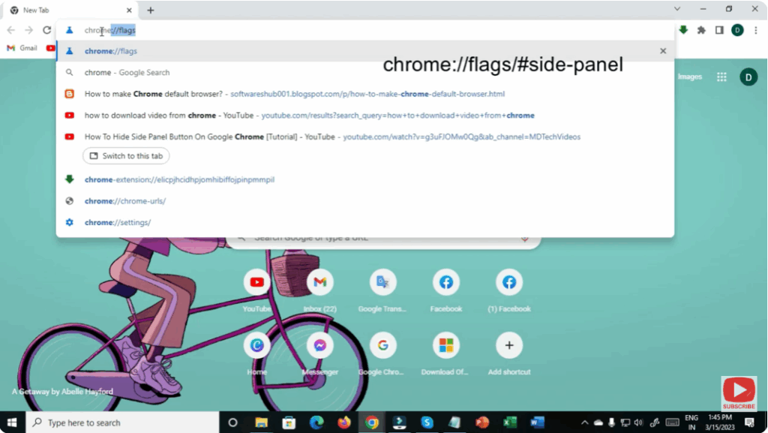Click the Switch to this tab button
The image size is (768, 433).
coord(125,155)
